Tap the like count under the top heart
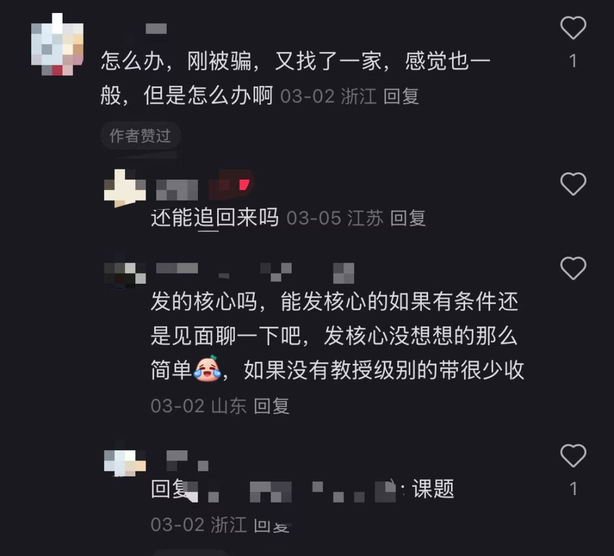The width and height of the screenshot is (614, 556). [573, 61]
